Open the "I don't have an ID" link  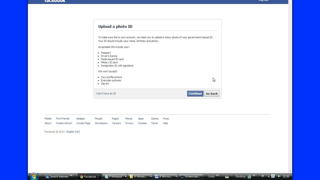pos(106,93)
